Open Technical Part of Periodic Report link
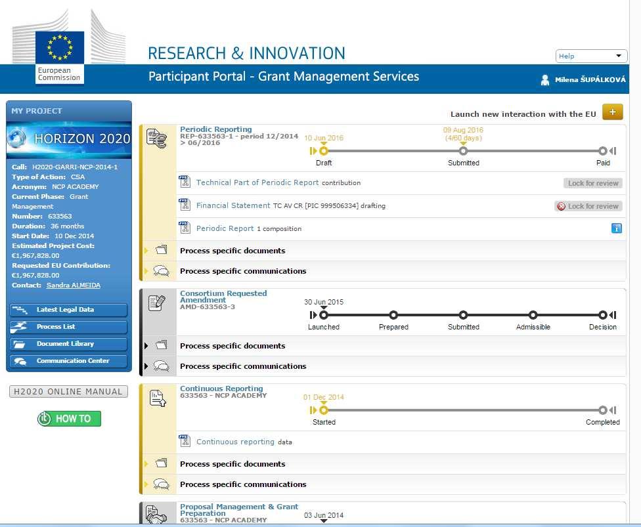641x527 pixels. click(x=257, y=182)
